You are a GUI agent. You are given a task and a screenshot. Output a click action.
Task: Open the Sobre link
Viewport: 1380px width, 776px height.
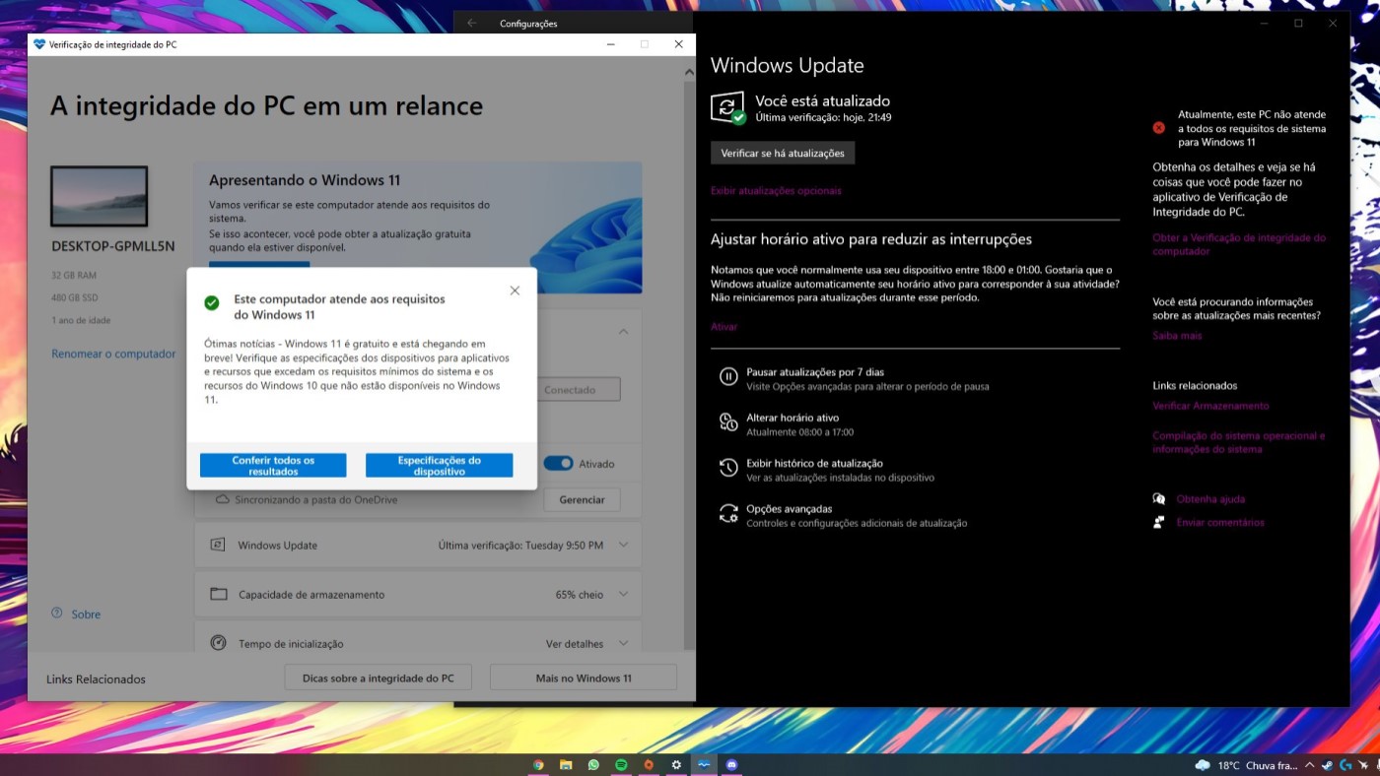[x=86, y=614]
